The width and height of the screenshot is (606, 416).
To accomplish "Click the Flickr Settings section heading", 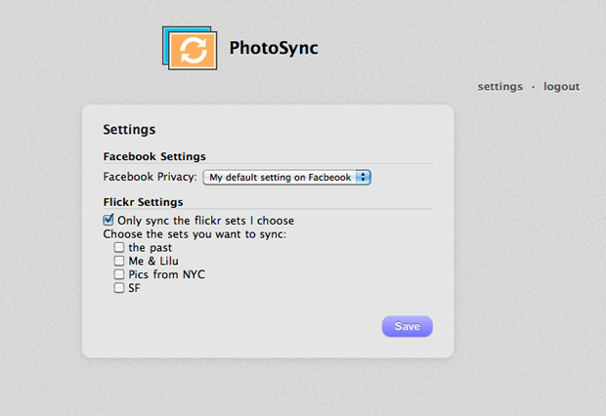I will (143, 202).
